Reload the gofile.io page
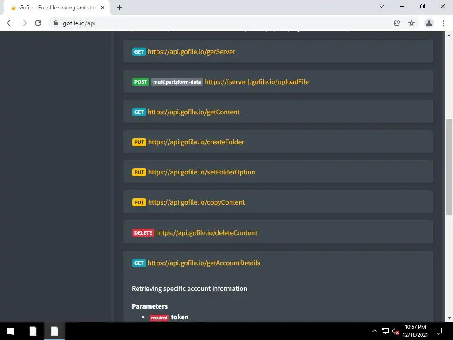This screenshot has height=340, width=453. (x=38, y=23)
